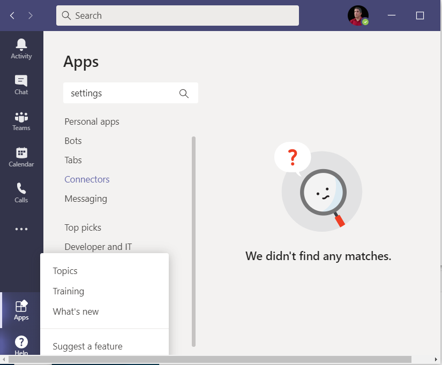
Task: Go to the Teams section
Action: [x=21, y=121]
